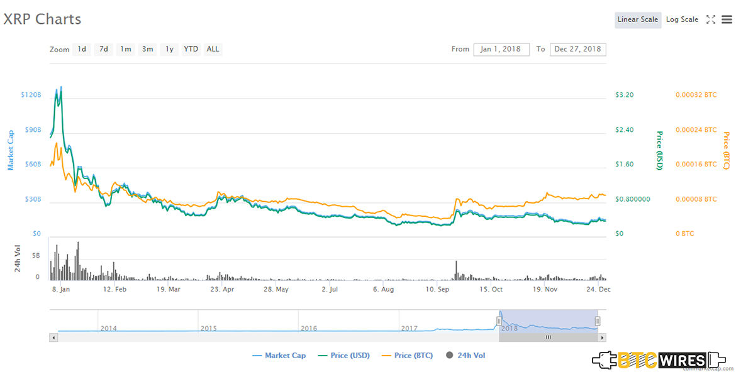Set zoom to ALL

(x=213, y=49)
